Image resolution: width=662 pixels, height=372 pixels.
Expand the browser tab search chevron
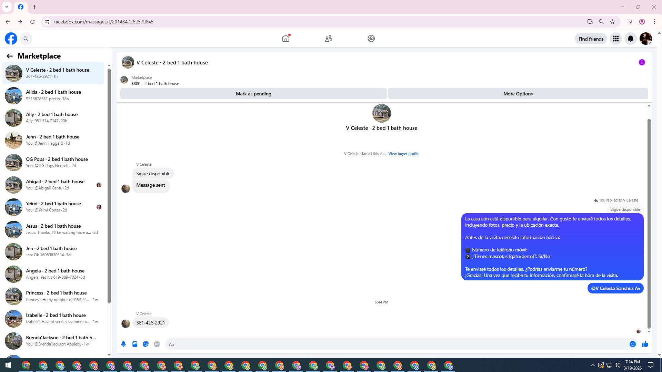[x=7, y=7]
